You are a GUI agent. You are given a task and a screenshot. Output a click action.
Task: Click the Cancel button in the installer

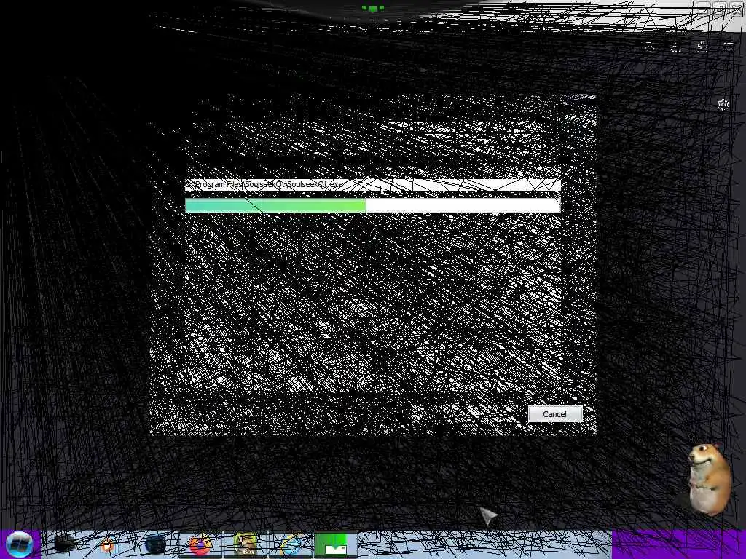pyautogui.click(x=554, y=414)
